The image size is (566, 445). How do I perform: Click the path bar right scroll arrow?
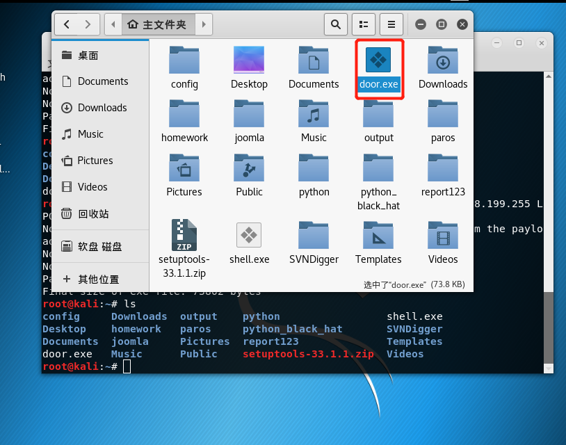[204, 24]
